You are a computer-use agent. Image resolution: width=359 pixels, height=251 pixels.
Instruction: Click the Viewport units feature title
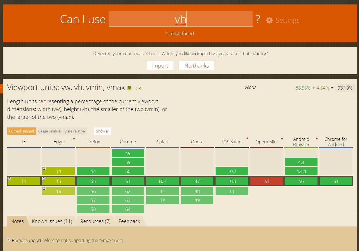pyautogui.click(x=66, y=88)
